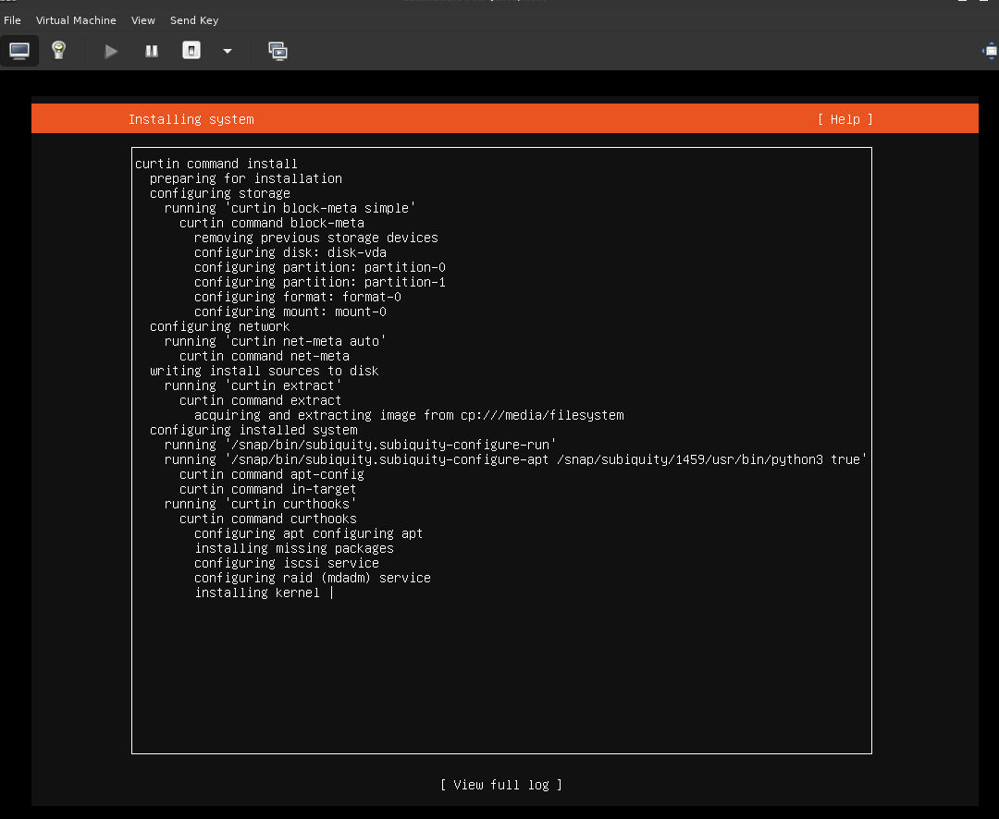Open the manage VM snapshots icon
The image size is (999, 819).
(277, 51)
